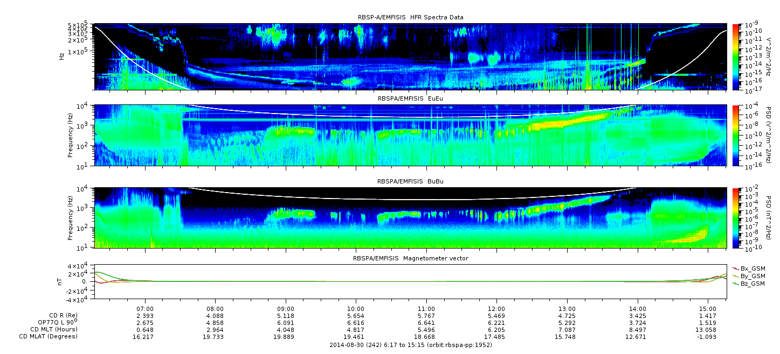Click the Bz_GSM legend entry
The image size is (780, 354).
[x=752, y=284]
